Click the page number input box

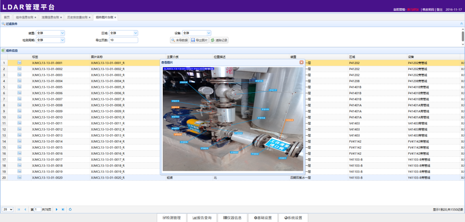coord(37,209)
